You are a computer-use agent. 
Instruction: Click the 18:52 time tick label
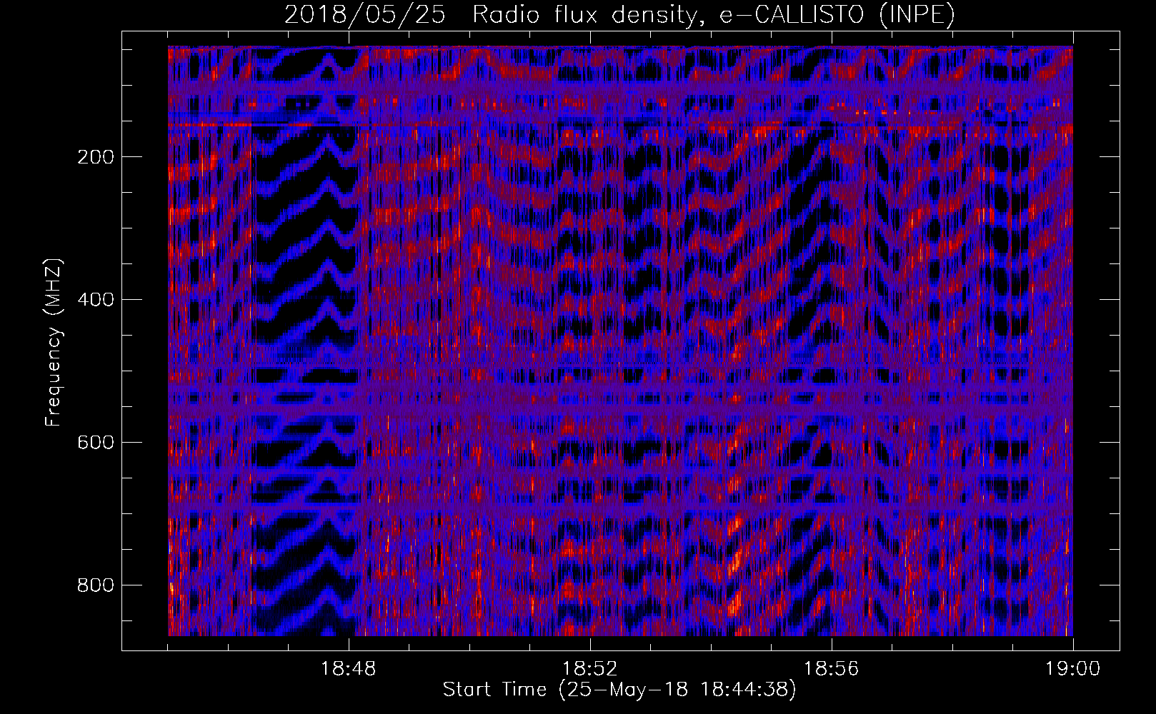point(590,669)
